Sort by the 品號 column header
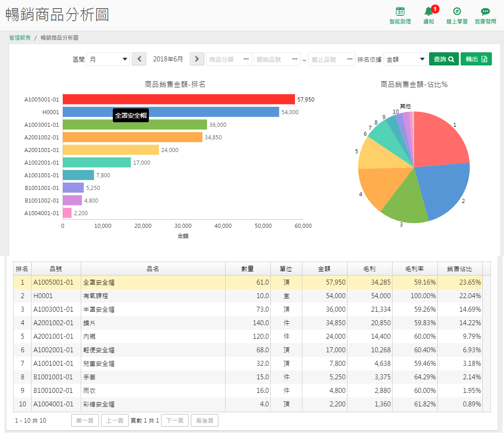504x433 pixels. (x=56, y=268)
